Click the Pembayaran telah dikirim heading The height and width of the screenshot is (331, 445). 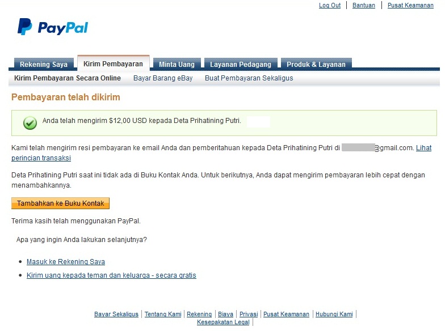[x=66, y=97]
